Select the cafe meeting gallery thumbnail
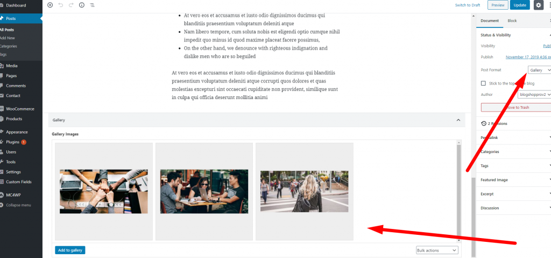 pyautogui.click(x=204, y=191)
